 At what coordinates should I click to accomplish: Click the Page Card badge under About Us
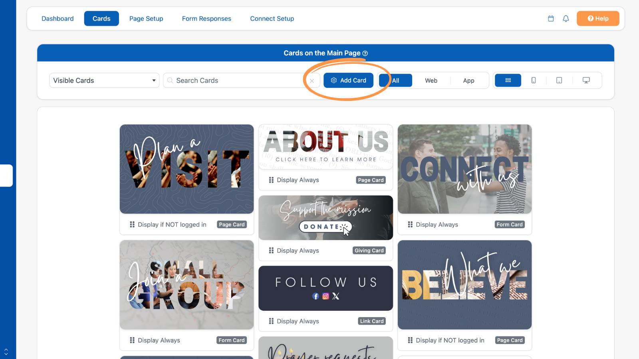pos(371,180)
